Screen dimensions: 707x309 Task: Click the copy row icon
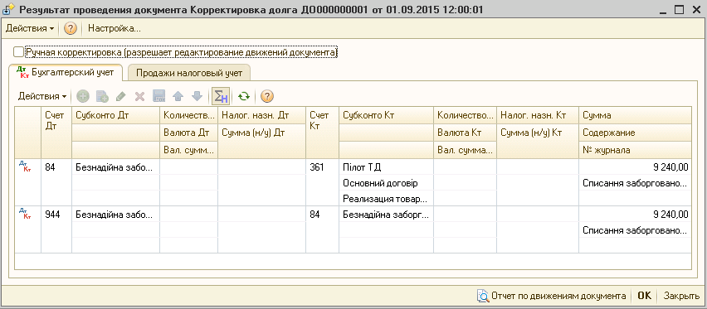click(102, 96)
